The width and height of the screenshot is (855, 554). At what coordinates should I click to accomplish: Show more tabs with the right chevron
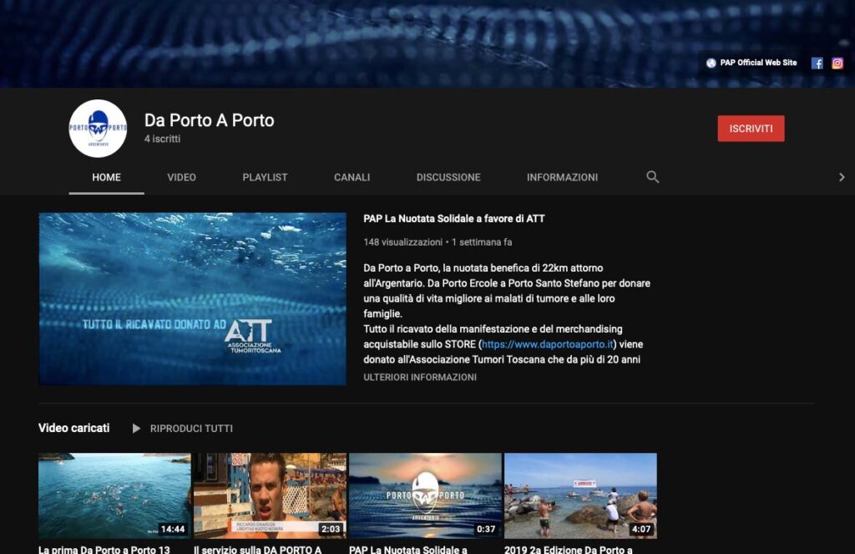click(x=842, y=177)
